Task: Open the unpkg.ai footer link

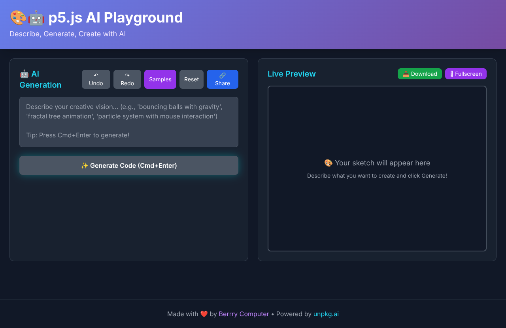Action: pos(326,314)
